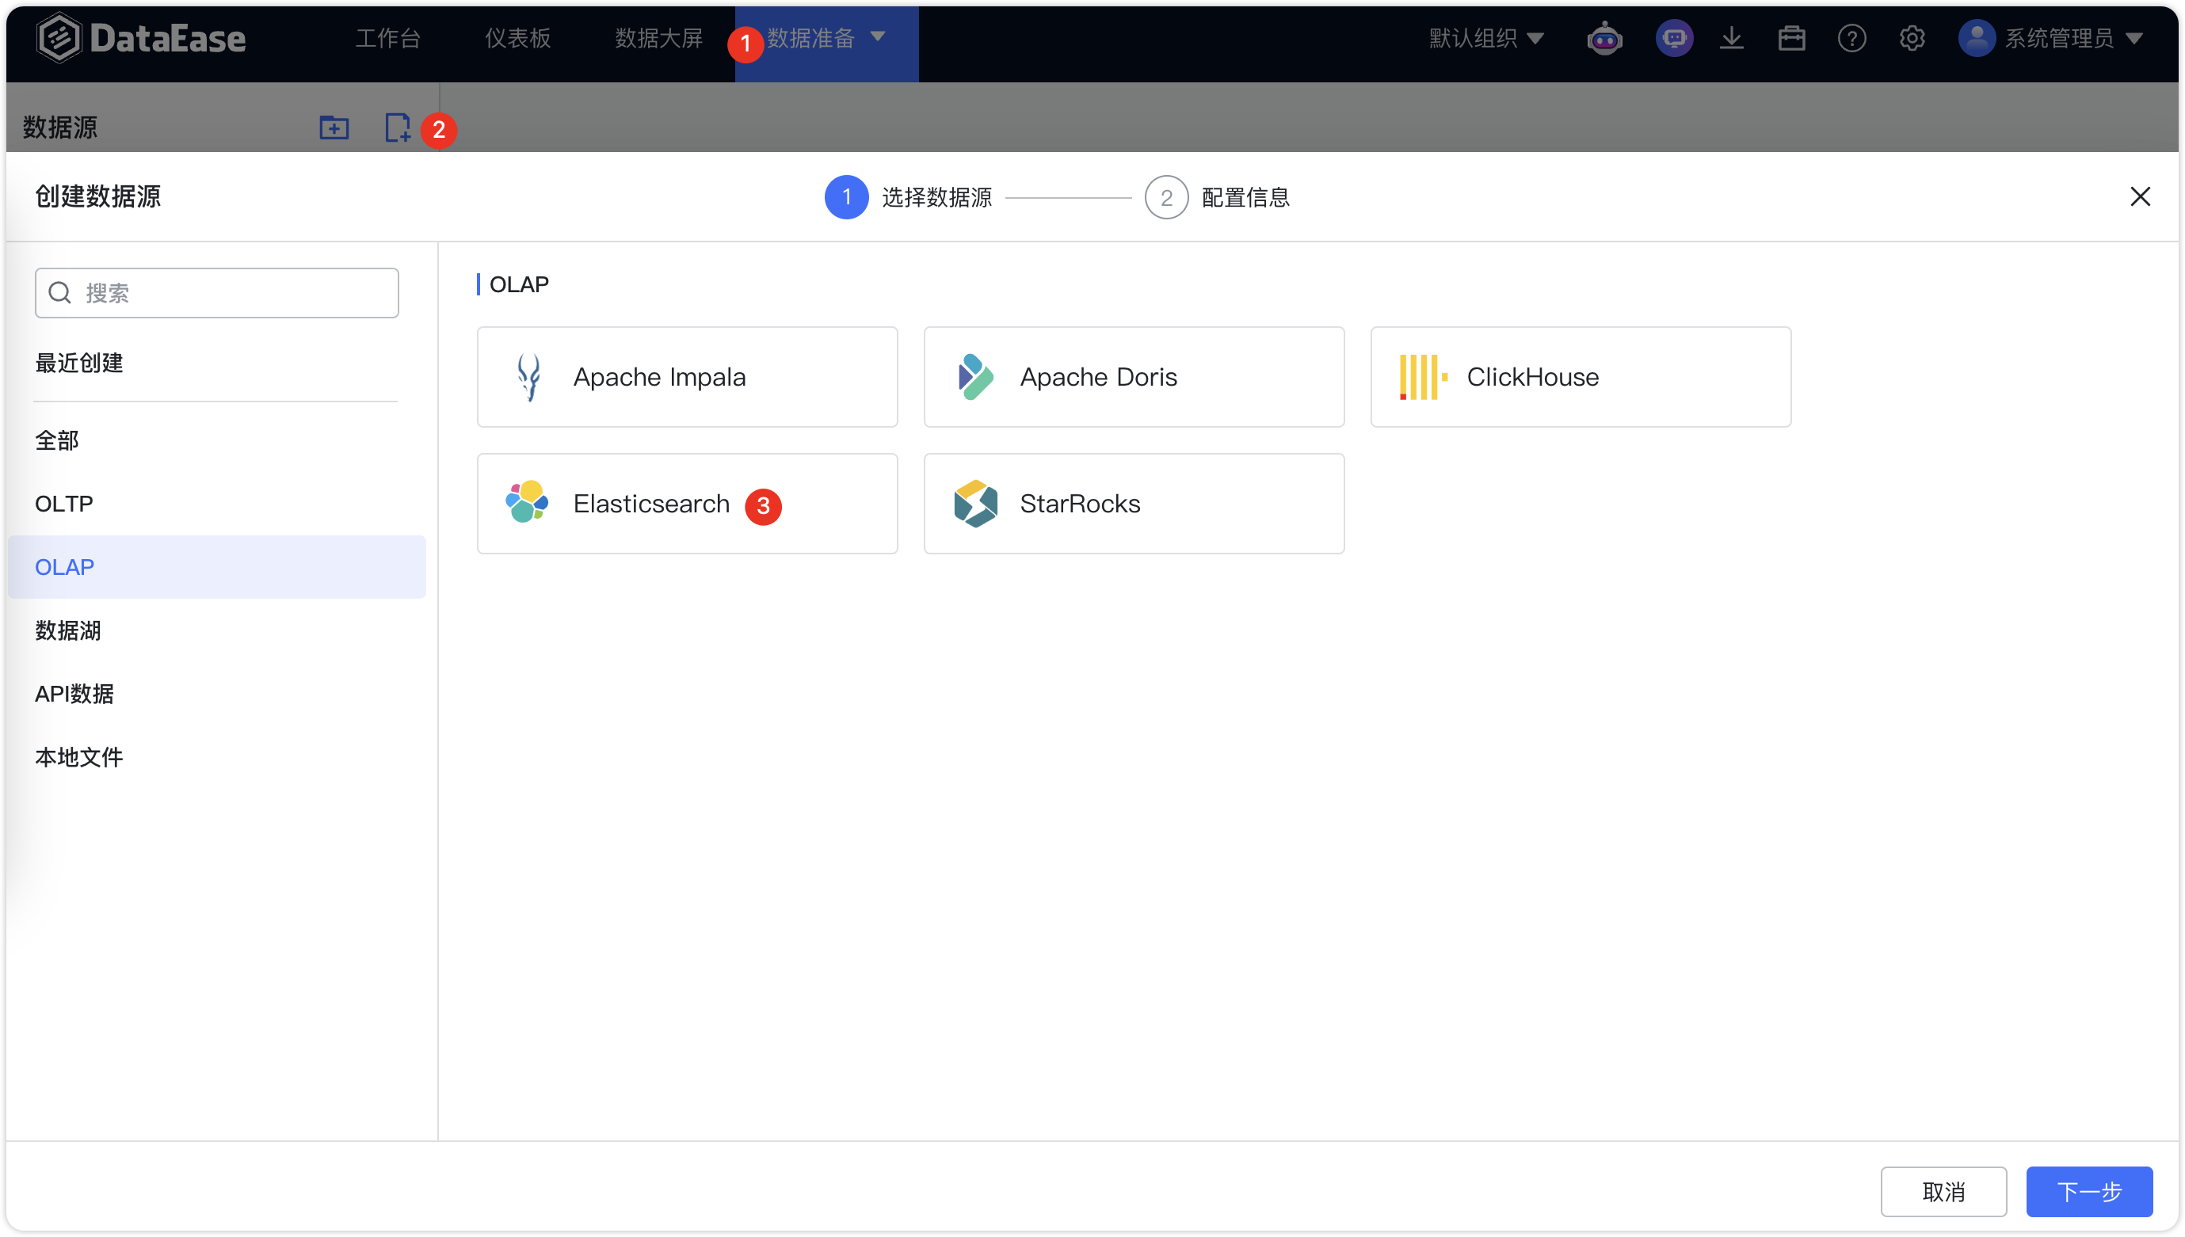This screenshot has height=1237, width=2185.
Task: Click the 搜索 search input field
Action: (x=217, y=293)
